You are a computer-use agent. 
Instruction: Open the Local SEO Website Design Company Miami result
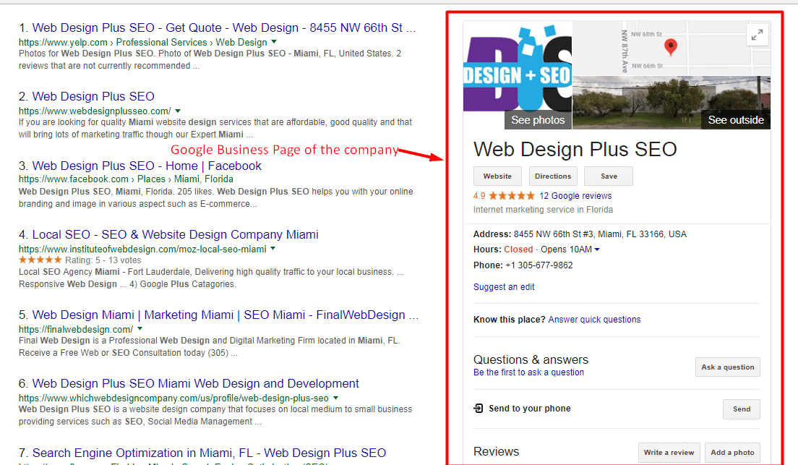175,234
